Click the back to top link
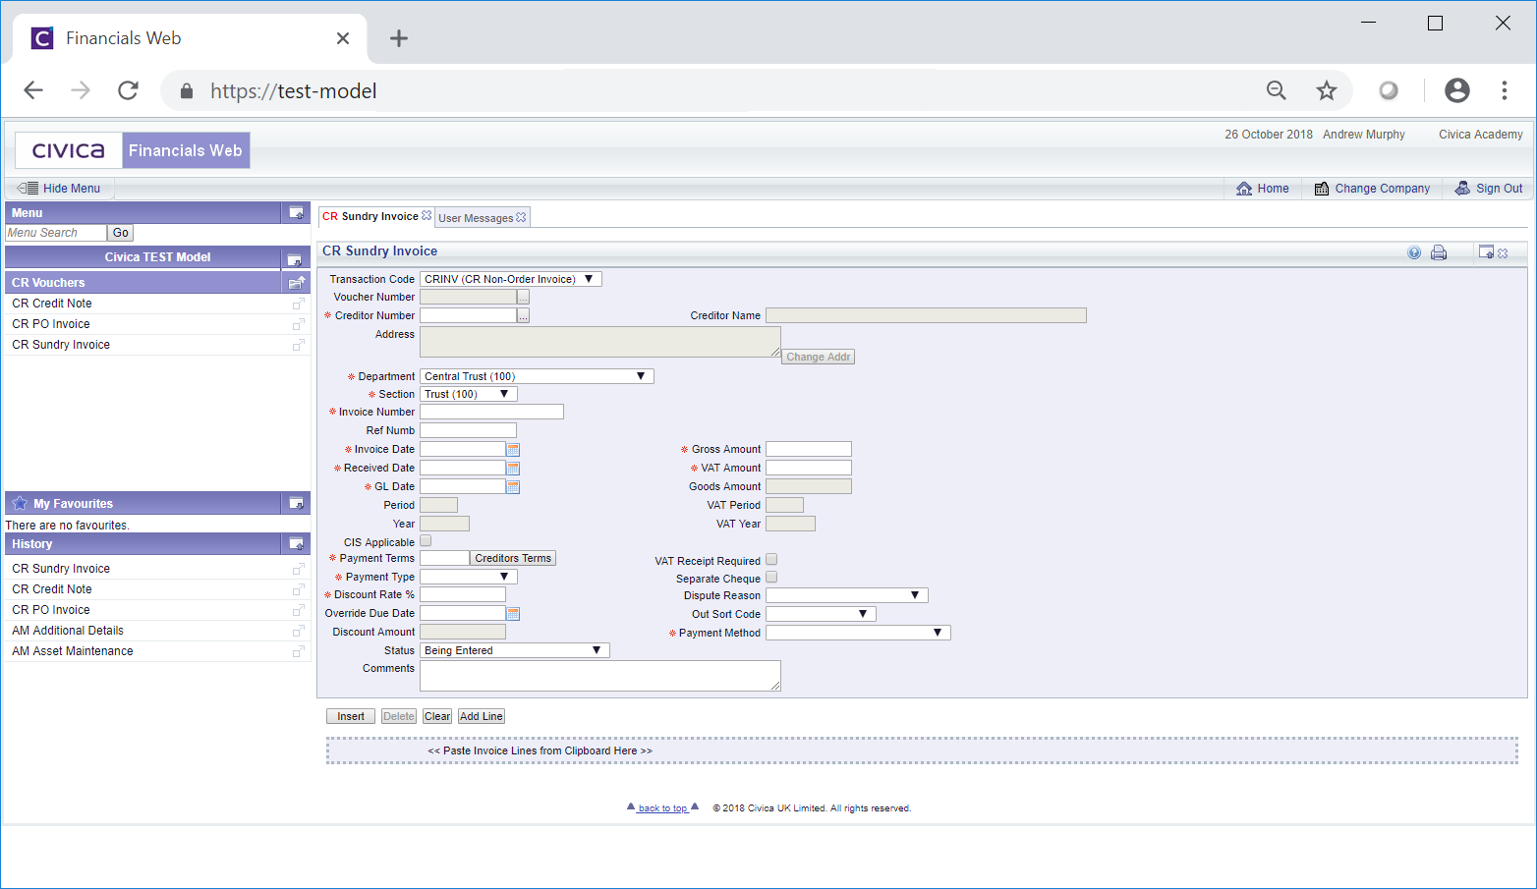1537x889 pixels. (662, 808)
